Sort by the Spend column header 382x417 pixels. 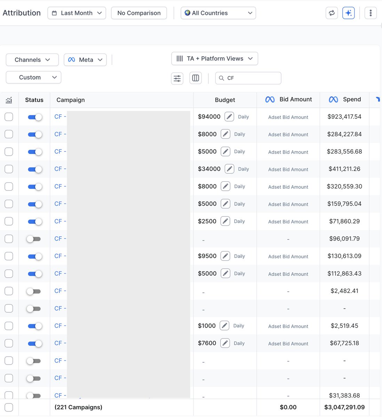(352, 99)
